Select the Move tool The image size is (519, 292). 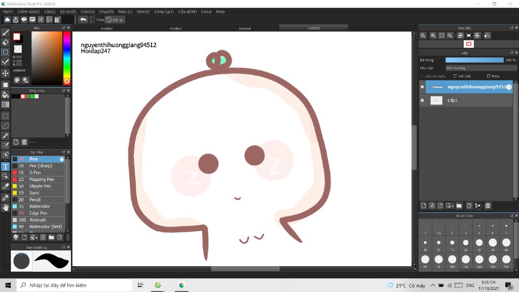(x=5, y=73)
